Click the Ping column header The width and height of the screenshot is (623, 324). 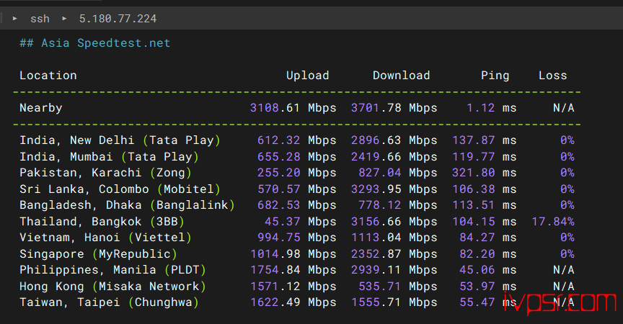pyautogui.click(x=495, y=76)
